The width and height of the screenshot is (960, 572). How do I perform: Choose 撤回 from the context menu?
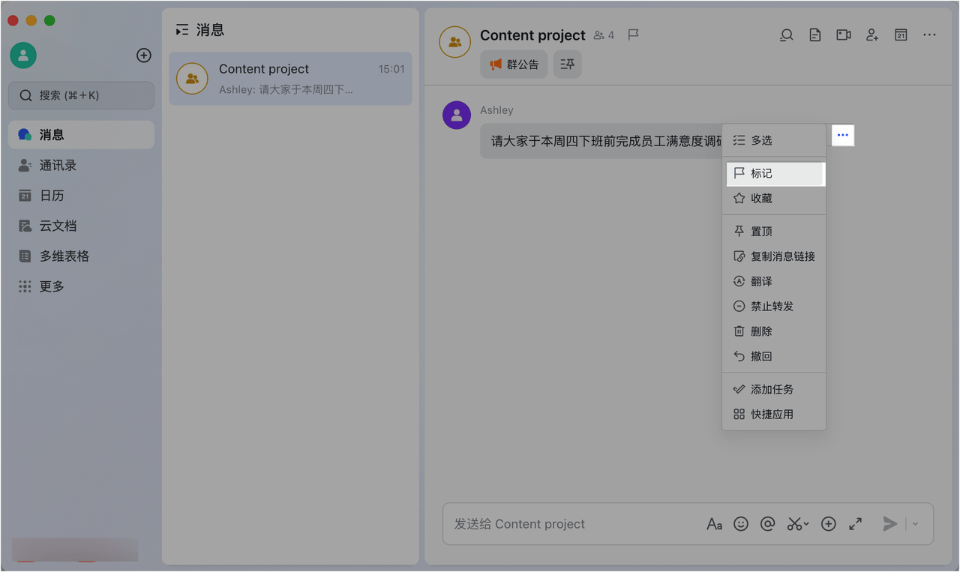click(x=774, y=356)
